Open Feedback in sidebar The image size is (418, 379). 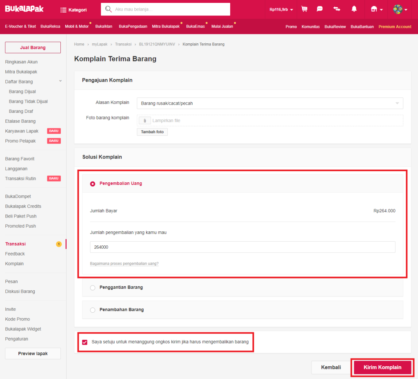point(15,254)
